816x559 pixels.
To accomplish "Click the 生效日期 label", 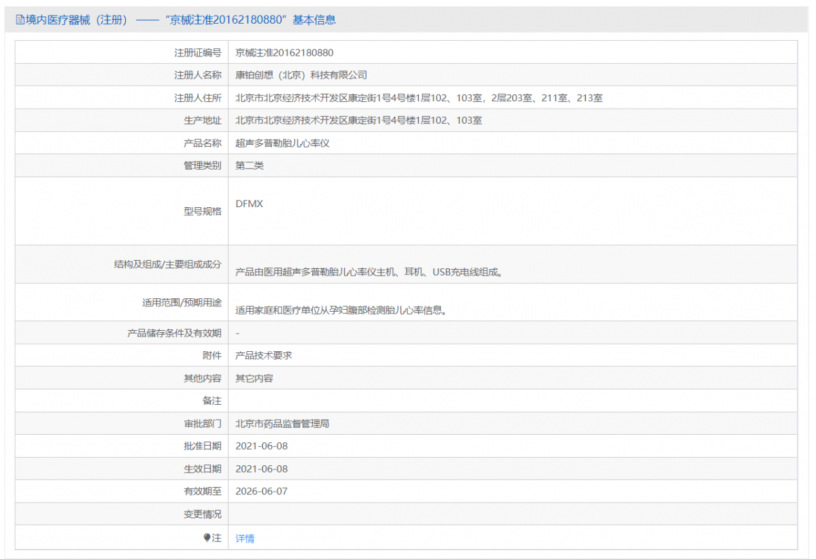I will coord(203,469).
